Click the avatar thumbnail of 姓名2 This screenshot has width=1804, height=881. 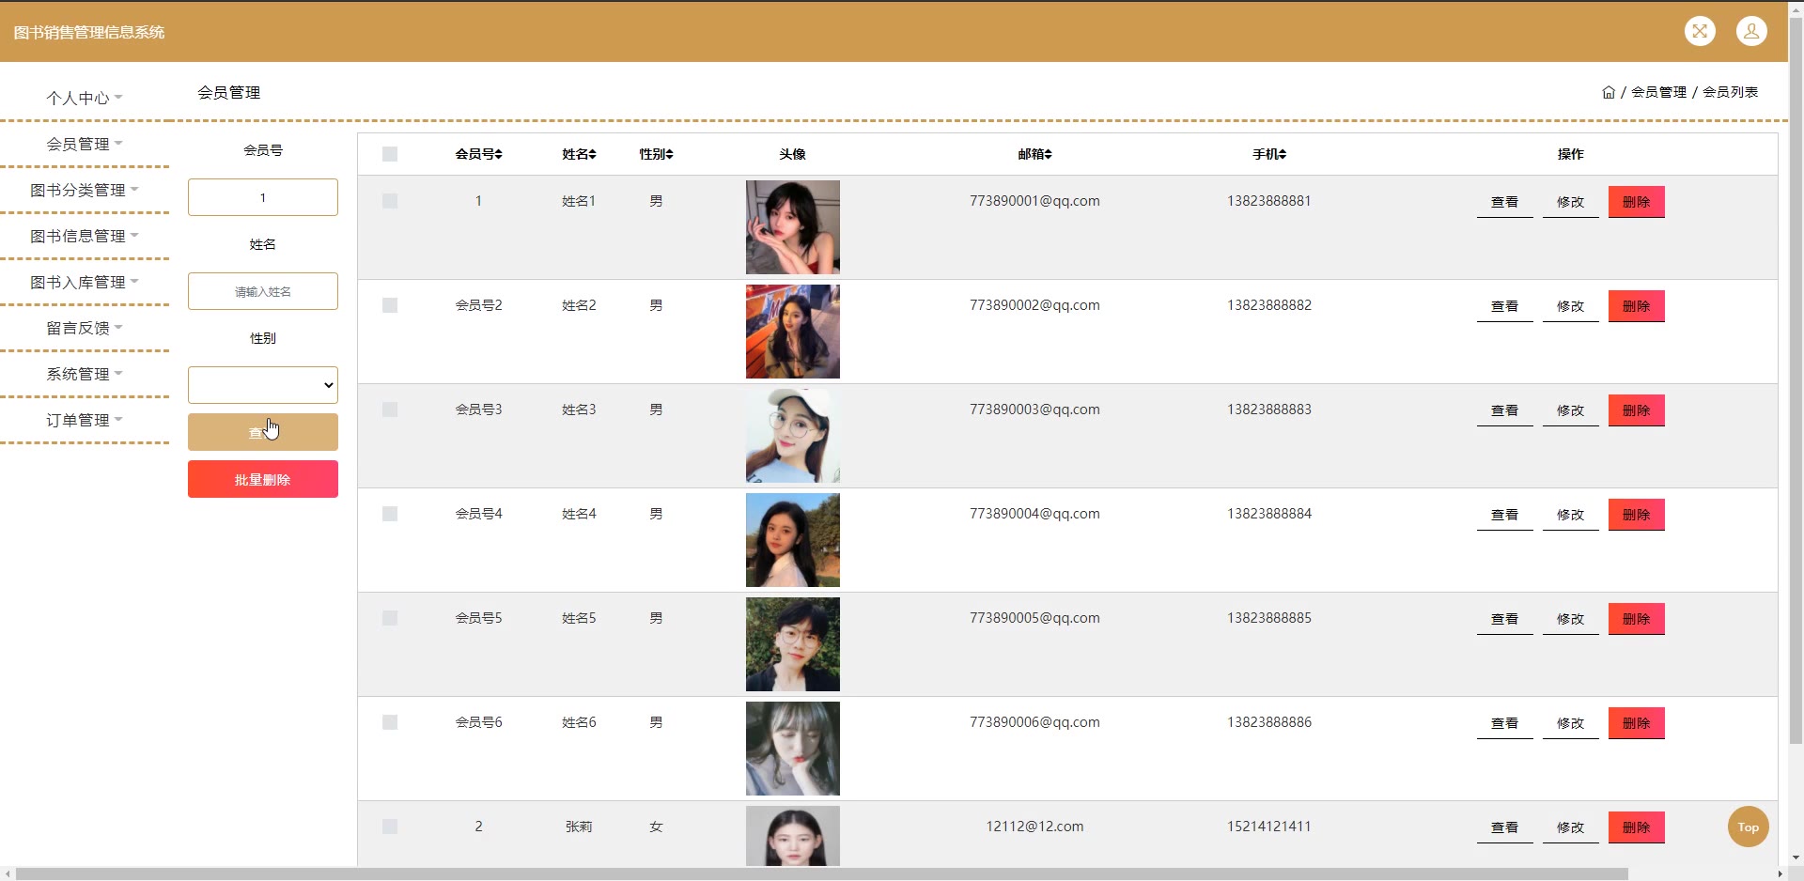click(793, 332)
